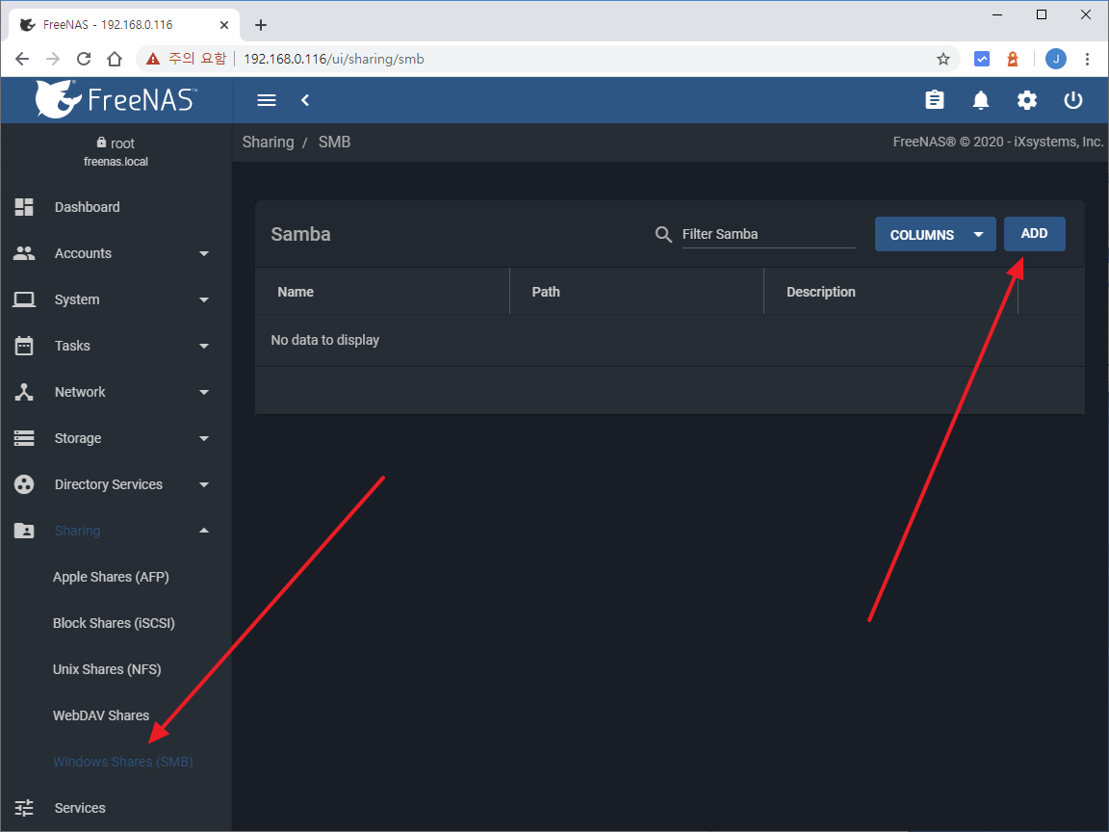Click the Accounts people icon
Viewport: 1109px width, 832px height.
[24, 253]
